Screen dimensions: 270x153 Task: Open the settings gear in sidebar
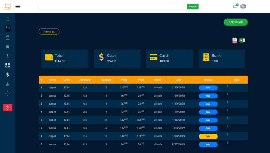[7, 94]
